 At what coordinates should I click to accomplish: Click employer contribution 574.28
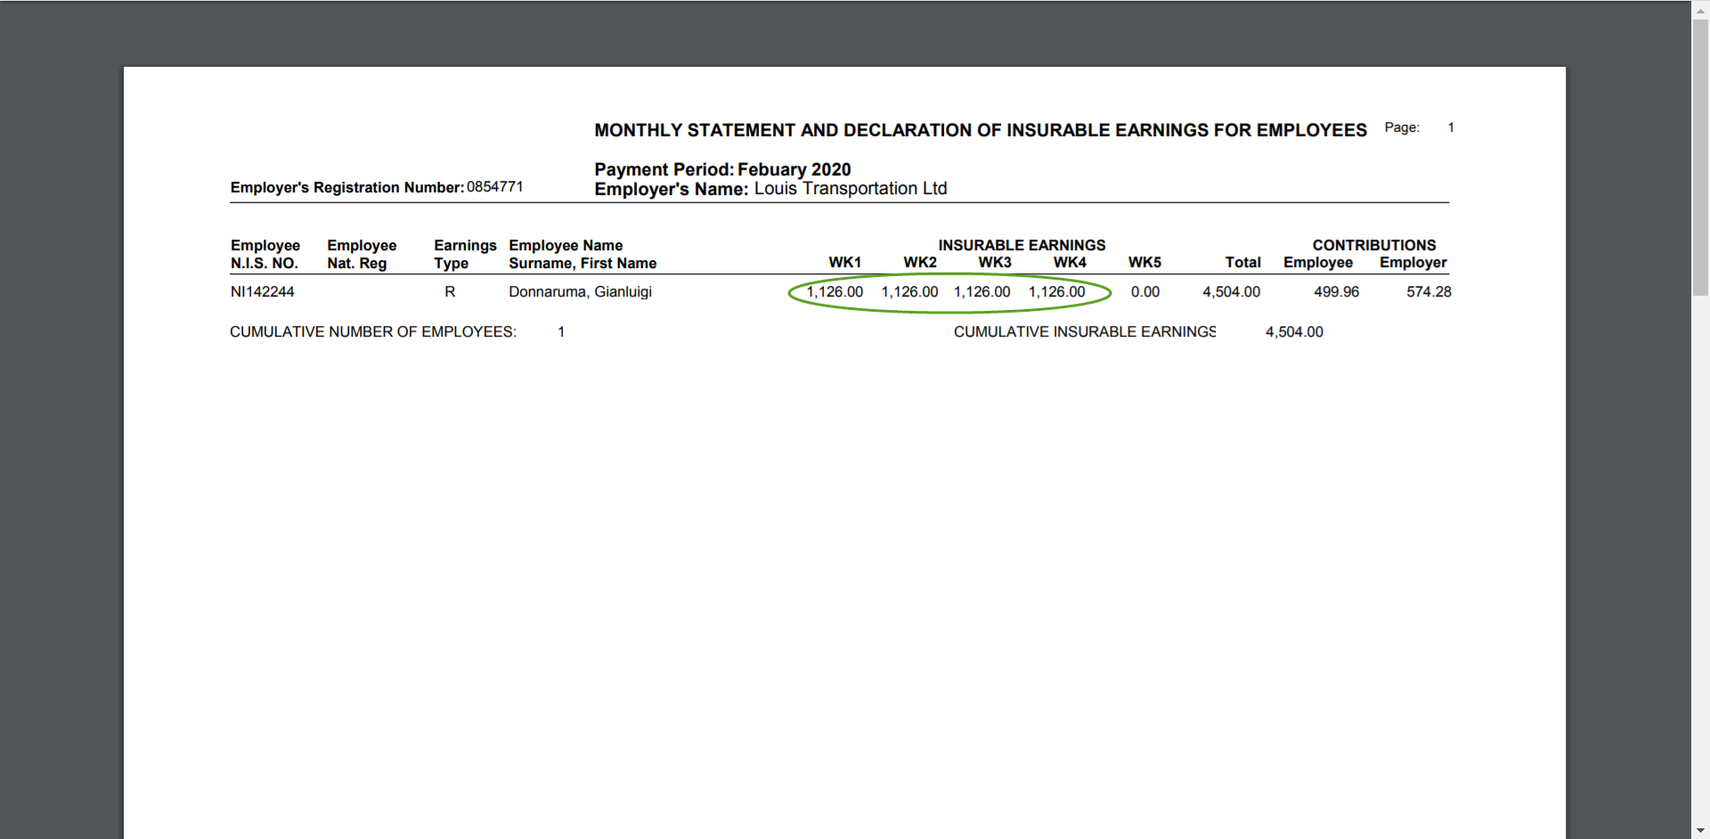point(1429,292)
